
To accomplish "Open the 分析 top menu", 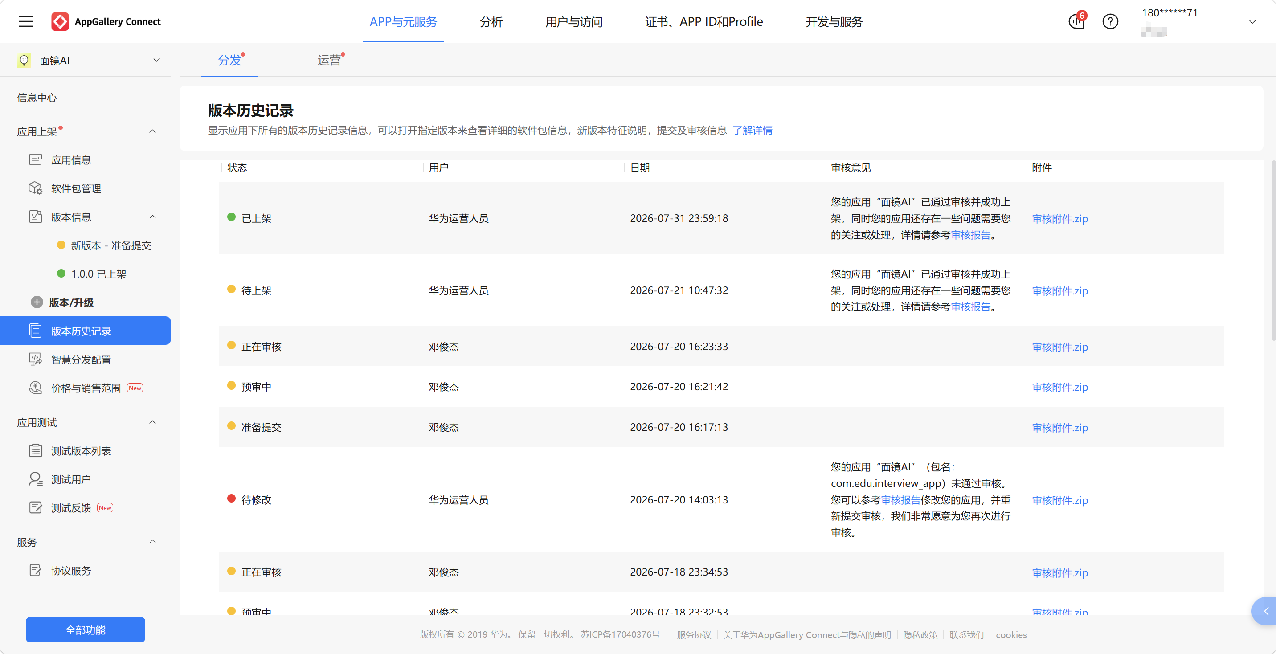I will coord(491,22).
